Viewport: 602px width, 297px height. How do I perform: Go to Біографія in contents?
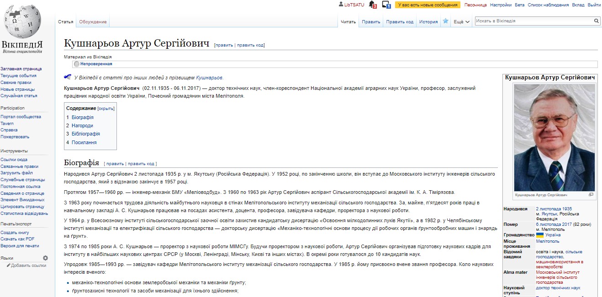coord(83,117)
